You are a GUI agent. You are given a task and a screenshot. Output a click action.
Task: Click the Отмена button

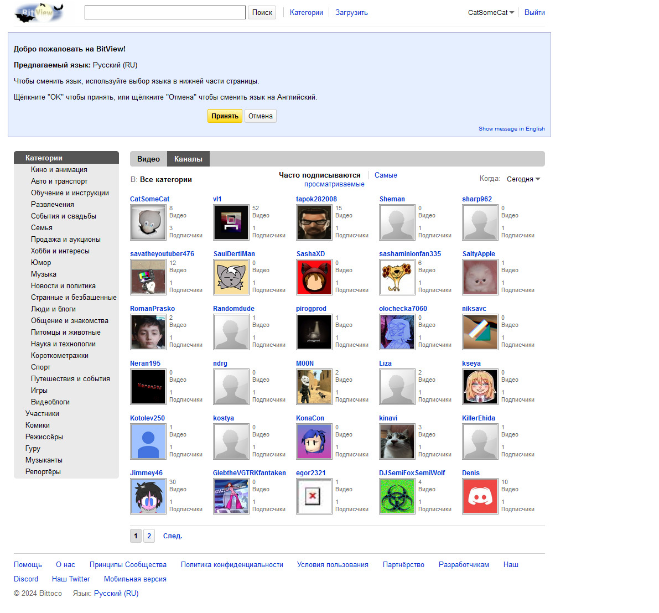pyautogui.click(x=260, y=116)
